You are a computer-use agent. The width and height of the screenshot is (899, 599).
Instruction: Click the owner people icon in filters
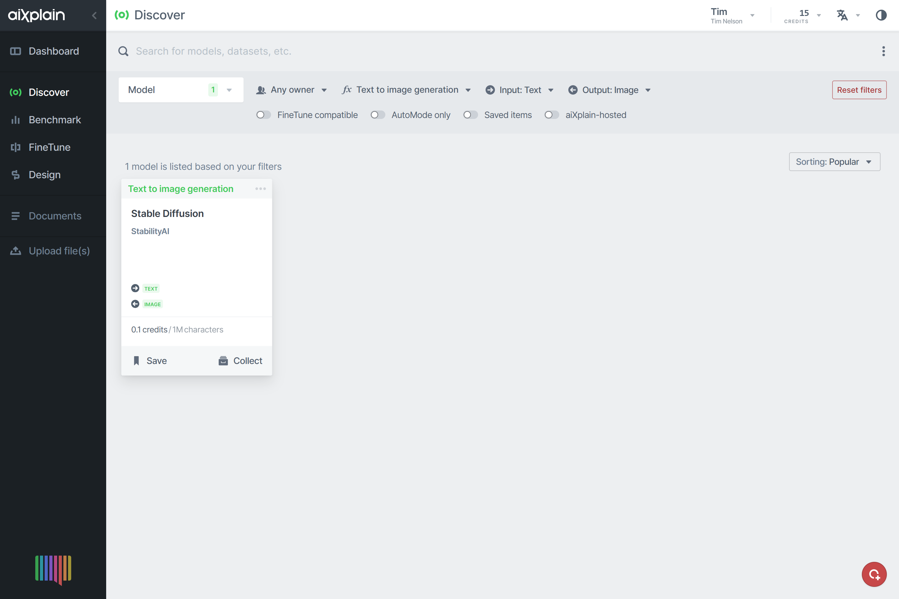[x=261, y=90]
